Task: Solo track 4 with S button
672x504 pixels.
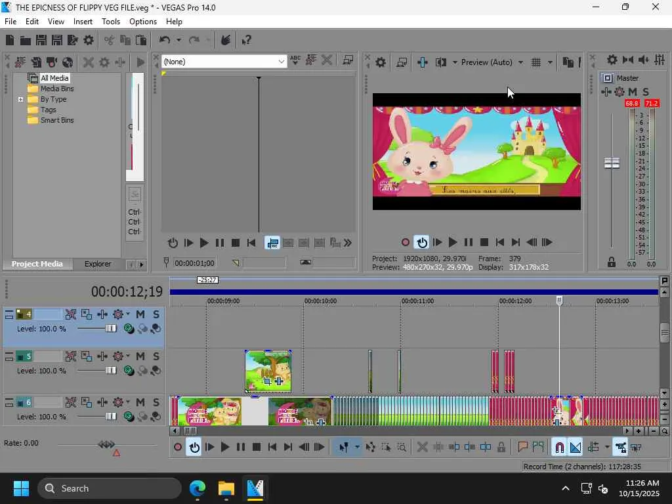Action: [156, 314]
